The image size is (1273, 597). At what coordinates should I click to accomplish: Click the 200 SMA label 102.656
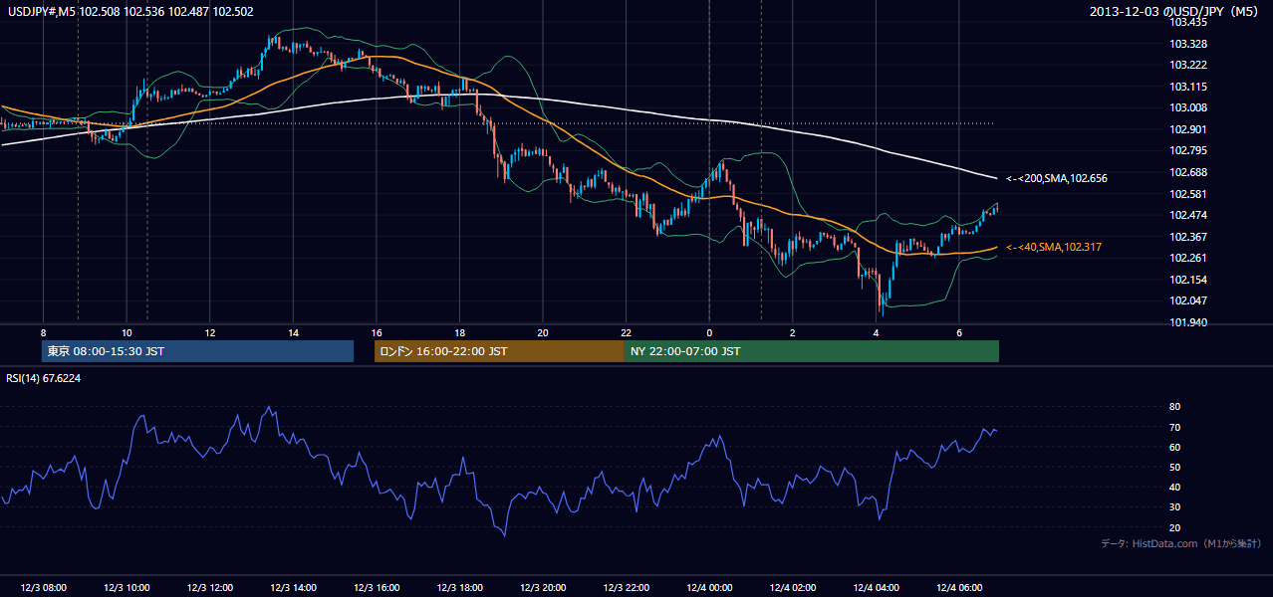[1057, 178]
